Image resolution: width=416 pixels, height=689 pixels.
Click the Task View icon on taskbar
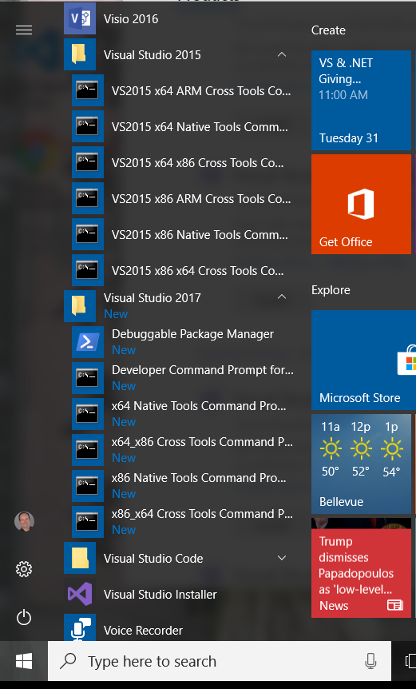tap(410, 661)
